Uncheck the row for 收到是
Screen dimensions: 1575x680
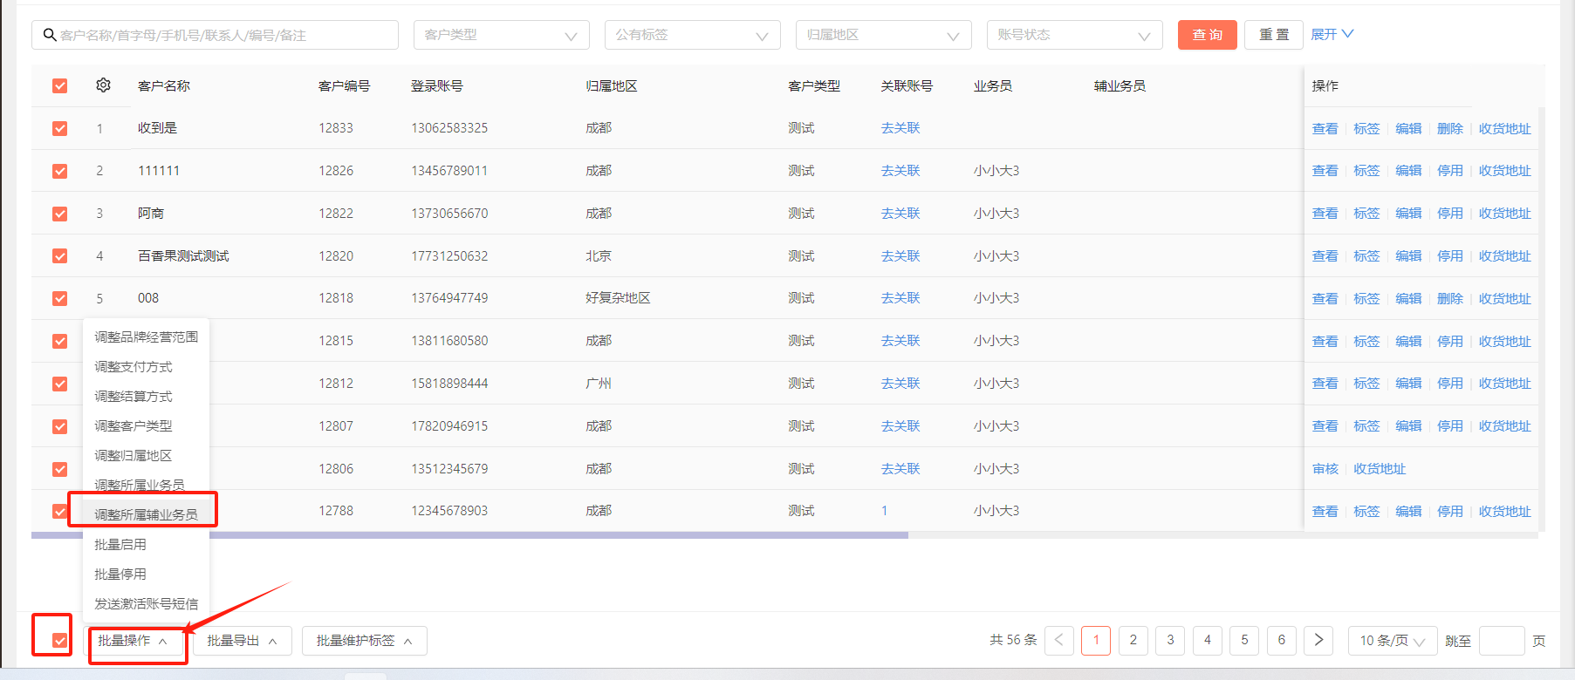coord(59,128)
